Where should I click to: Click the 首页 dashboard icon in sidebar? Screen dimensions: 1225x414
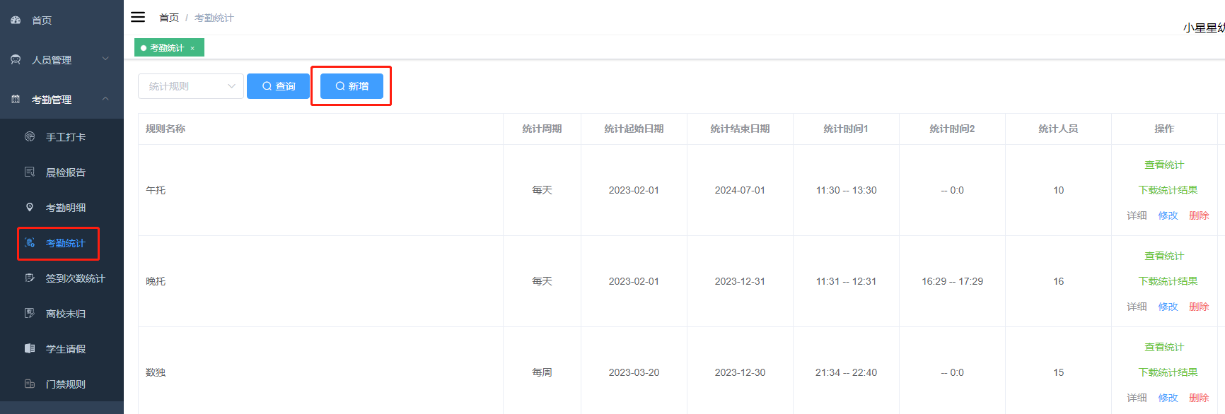pos(16,20)
